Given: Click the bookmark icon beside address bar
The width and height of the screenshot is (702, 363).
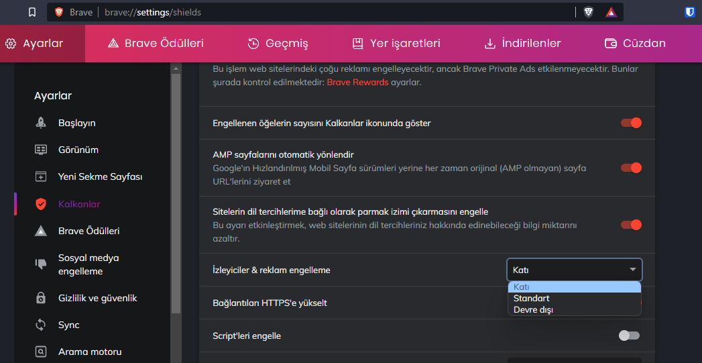Looking at the screenshot, I should tap(32, 13).
